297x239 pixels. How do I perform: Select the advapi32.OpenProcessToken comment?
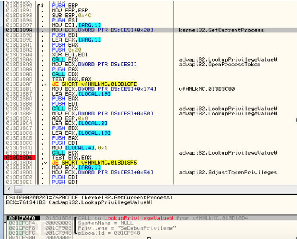[x=220, y=64]
